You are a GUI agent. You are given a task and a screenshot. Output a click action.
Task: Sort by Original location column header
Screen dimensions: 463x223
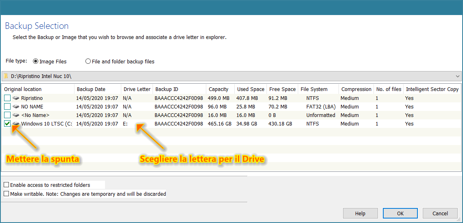(38, 89)
